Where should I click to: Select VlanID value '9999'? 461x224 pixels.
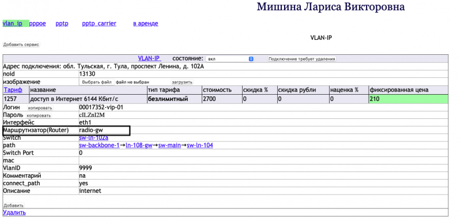point(85,168)
